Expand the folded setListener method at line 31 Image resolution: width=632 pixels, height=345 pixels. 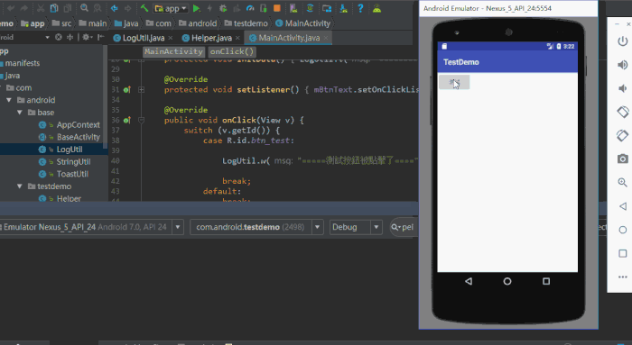tap(142, 90)
